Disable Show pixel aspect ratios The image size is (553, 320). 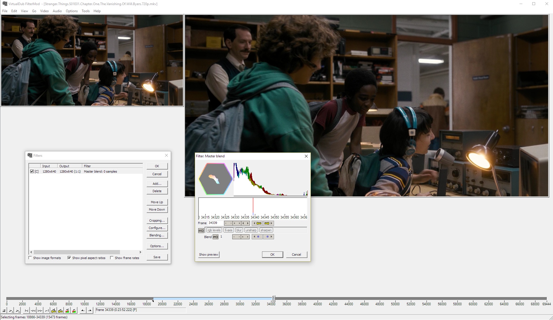tap(69, 258)
